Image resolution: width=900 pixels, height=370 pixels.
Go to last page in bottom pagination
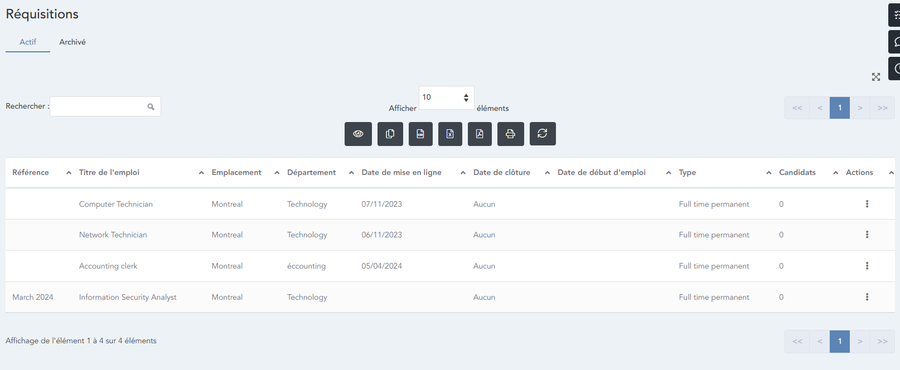coord(882,341)
